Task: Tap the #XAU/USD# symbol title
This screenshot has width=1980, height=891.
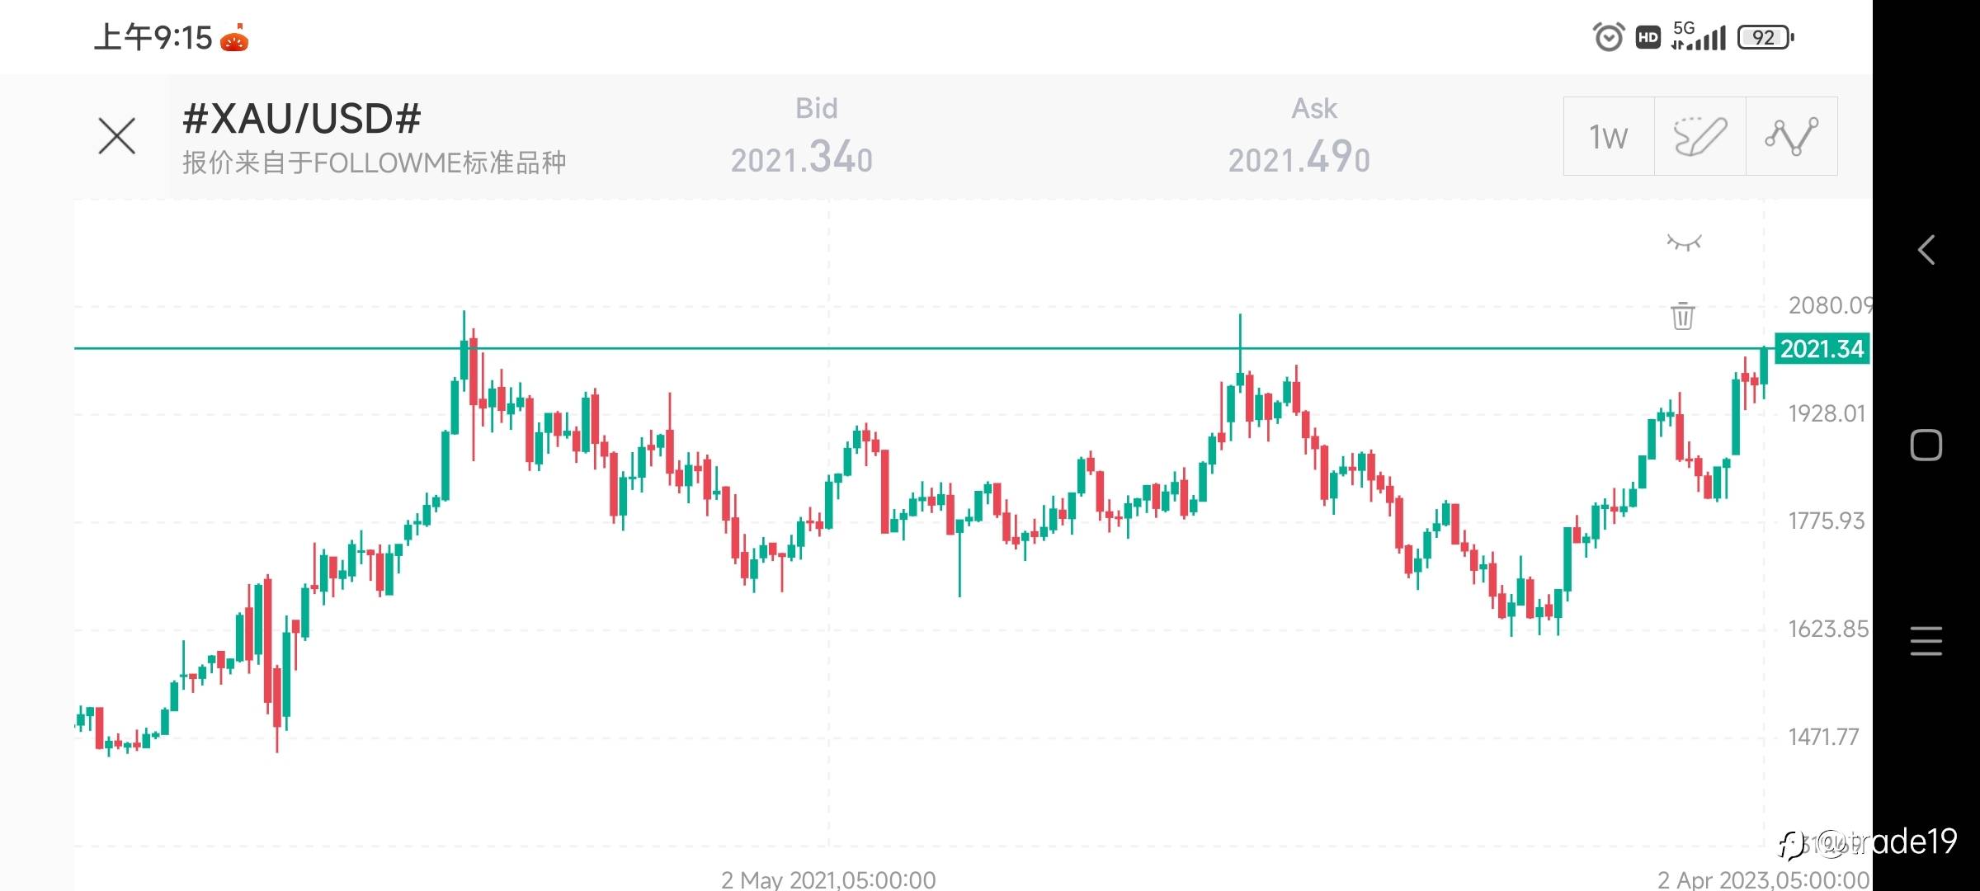Action: coord(301,119)
